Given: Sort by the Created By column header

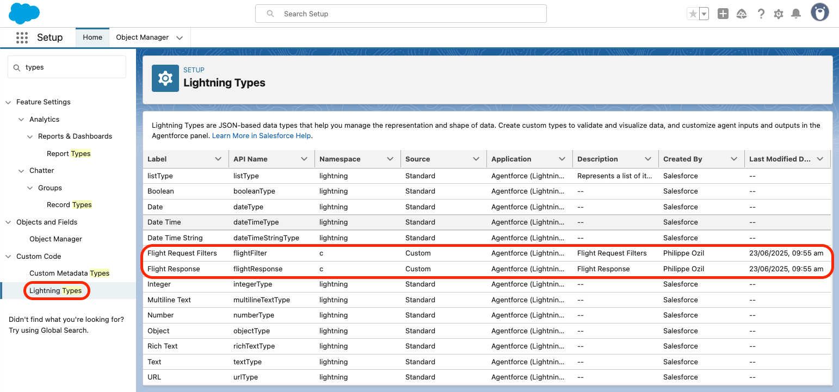Looking at the screenshot, I should 683,159.
